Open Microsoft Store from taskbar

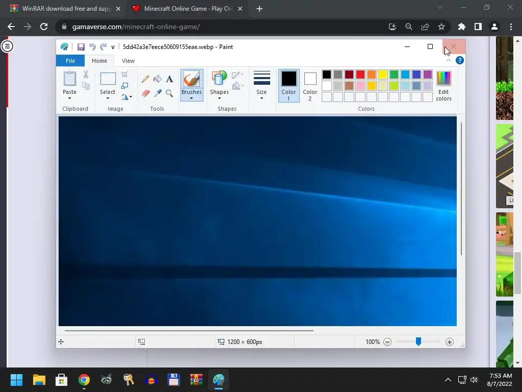click(x=61, y=380)
